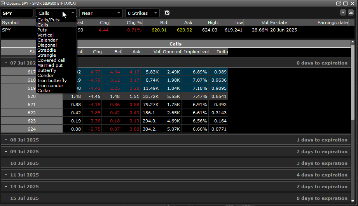Expand the 09 Jul 2025 expiration
358x206 pixels.
click(6, 152)
